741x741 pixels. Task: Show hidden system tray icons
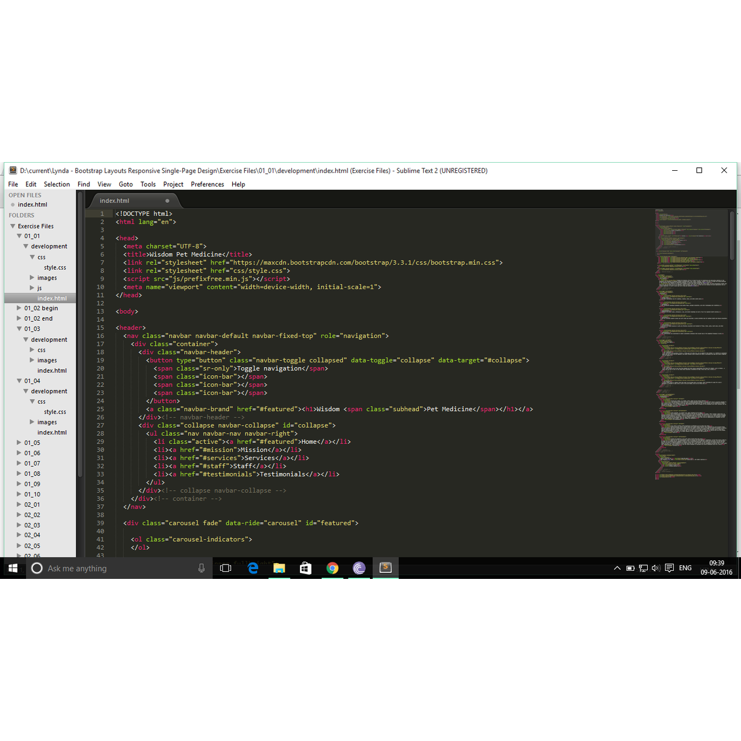pos(617,568)
